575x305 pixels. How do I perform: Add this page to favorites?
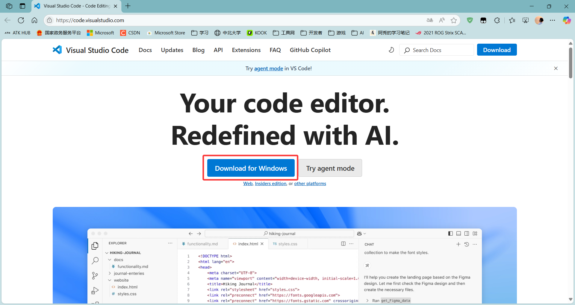[454, 20]
